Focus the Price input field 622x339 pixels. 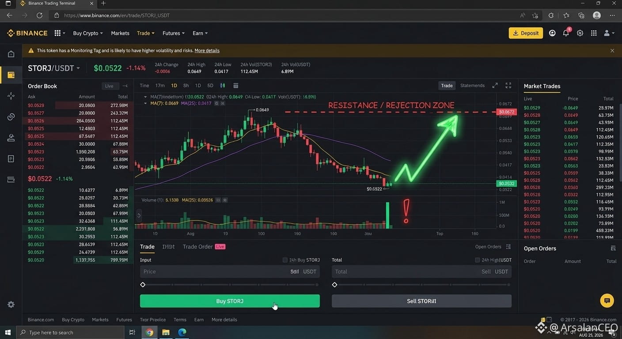tap(230, 271)
